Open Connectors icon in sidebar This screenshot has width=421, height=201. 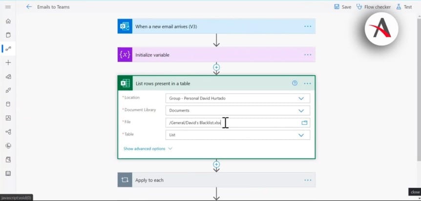coord(8,90)
